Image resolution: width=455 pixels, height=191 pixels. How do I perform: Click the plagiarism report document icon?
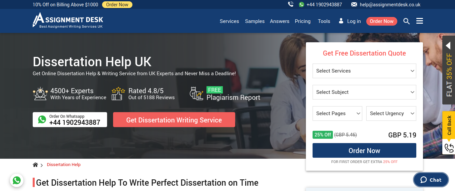[196, 94]
